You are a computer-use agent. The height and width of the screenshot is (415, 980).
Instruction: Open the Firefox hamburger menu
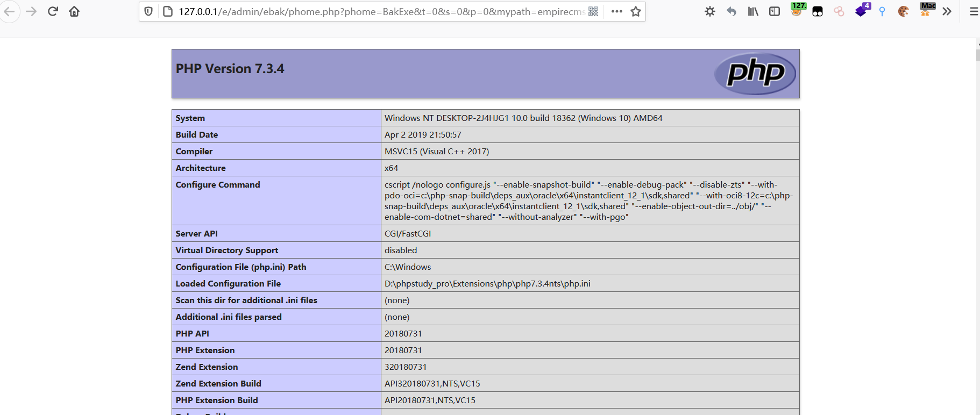click(x=973, y=11)
